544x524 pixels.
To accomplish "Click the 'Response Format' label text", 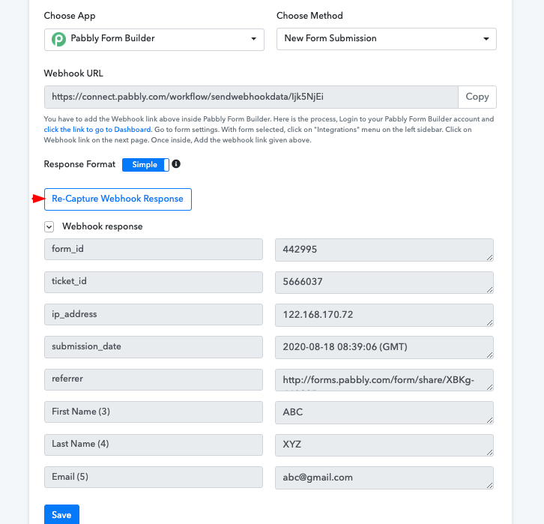I will 79,164.
